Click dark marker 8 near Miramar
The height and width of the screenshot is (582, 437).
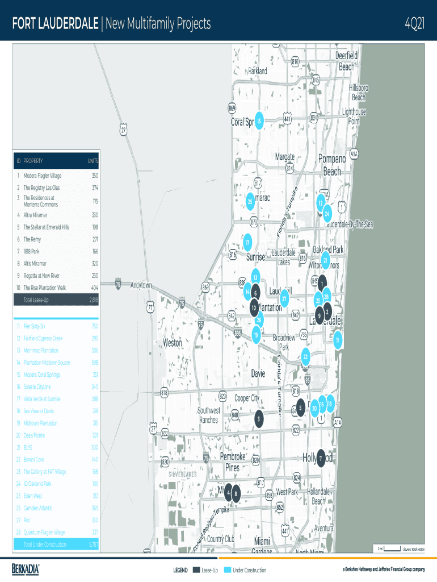[235, 494]
